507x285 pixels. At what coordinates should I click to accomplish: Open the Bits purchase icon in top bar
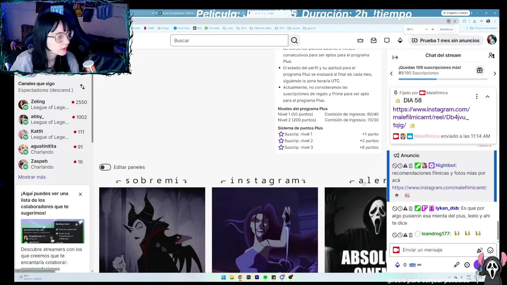400,40
